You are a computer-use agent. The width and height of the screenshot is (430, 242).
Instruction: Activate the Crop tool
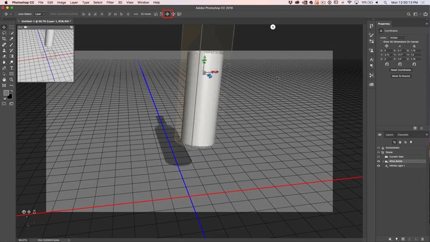[x=4, y=38]
